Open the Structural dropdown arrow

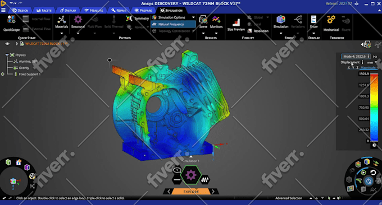click(78, 33)
